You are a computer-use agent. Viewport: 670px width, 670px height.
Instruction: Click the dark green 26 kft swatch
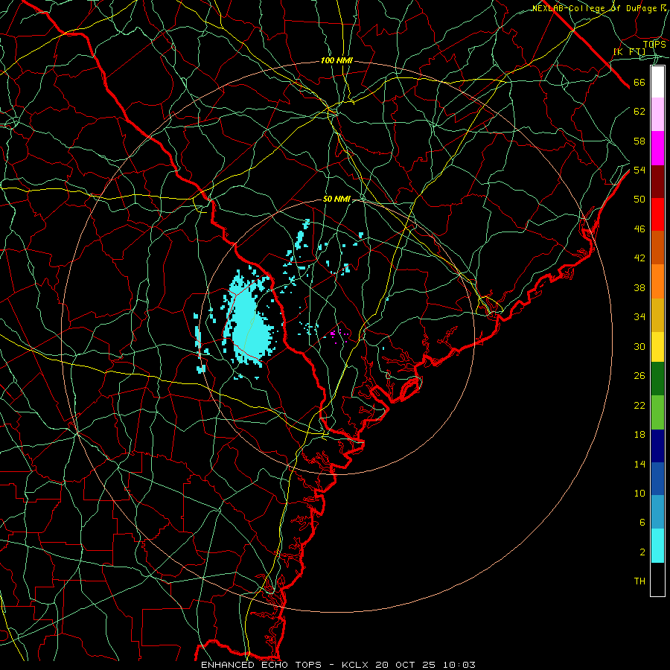(657, 379)
